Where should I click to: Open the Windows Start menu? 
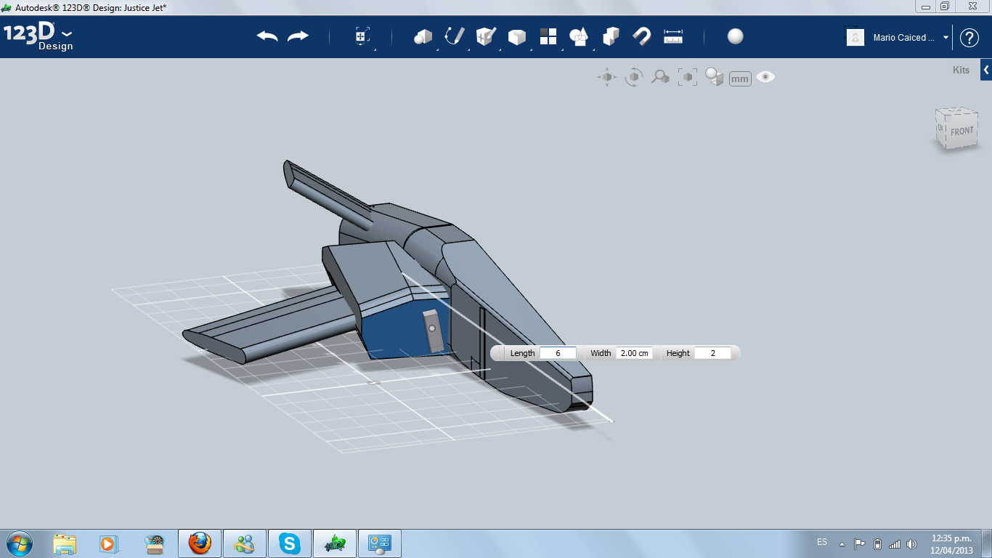click(18, 543)
